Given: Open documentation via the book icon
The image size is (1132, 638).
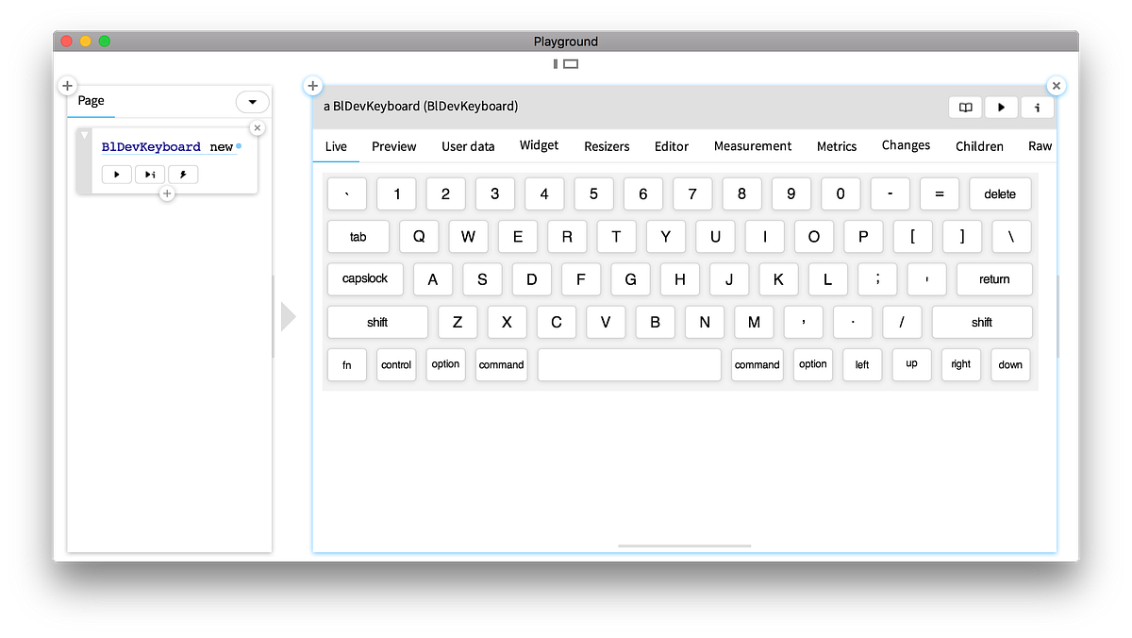Looking at the screenshot, I should click(x=964, y=107).
